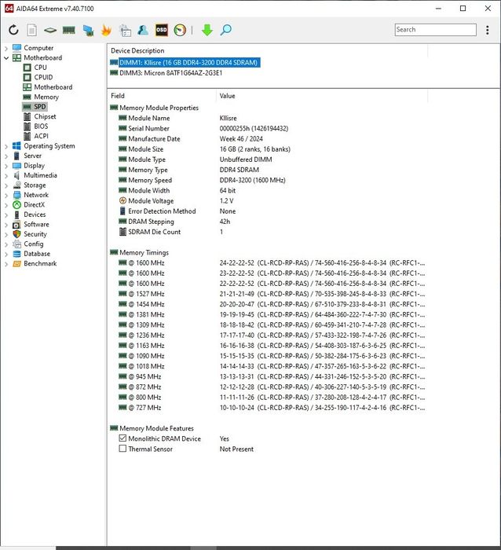
Task: Select the Module Voltage row
Action: pos(266,201)
